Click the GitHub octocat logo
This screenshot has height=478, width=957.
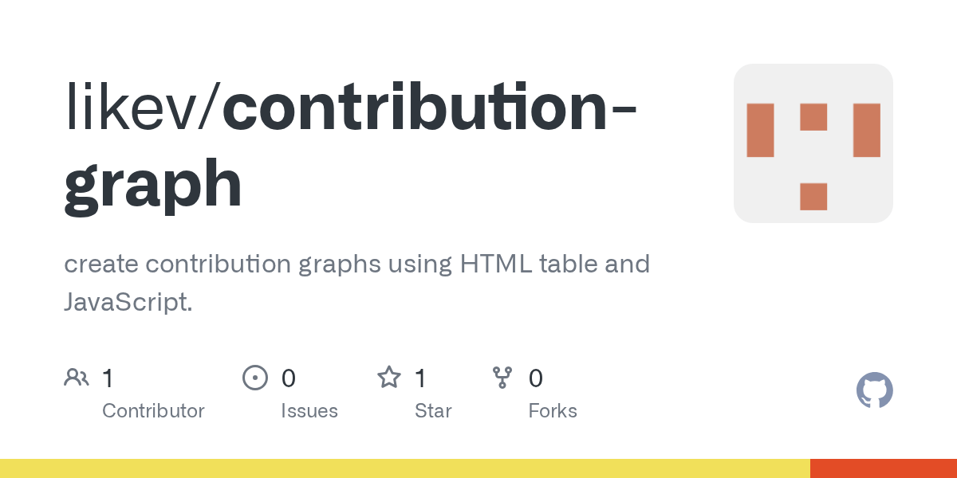coord(874,390)
